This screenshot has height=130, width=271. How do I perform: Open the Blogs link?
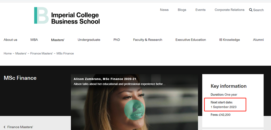pyautogui.click(x=182, y=10)
